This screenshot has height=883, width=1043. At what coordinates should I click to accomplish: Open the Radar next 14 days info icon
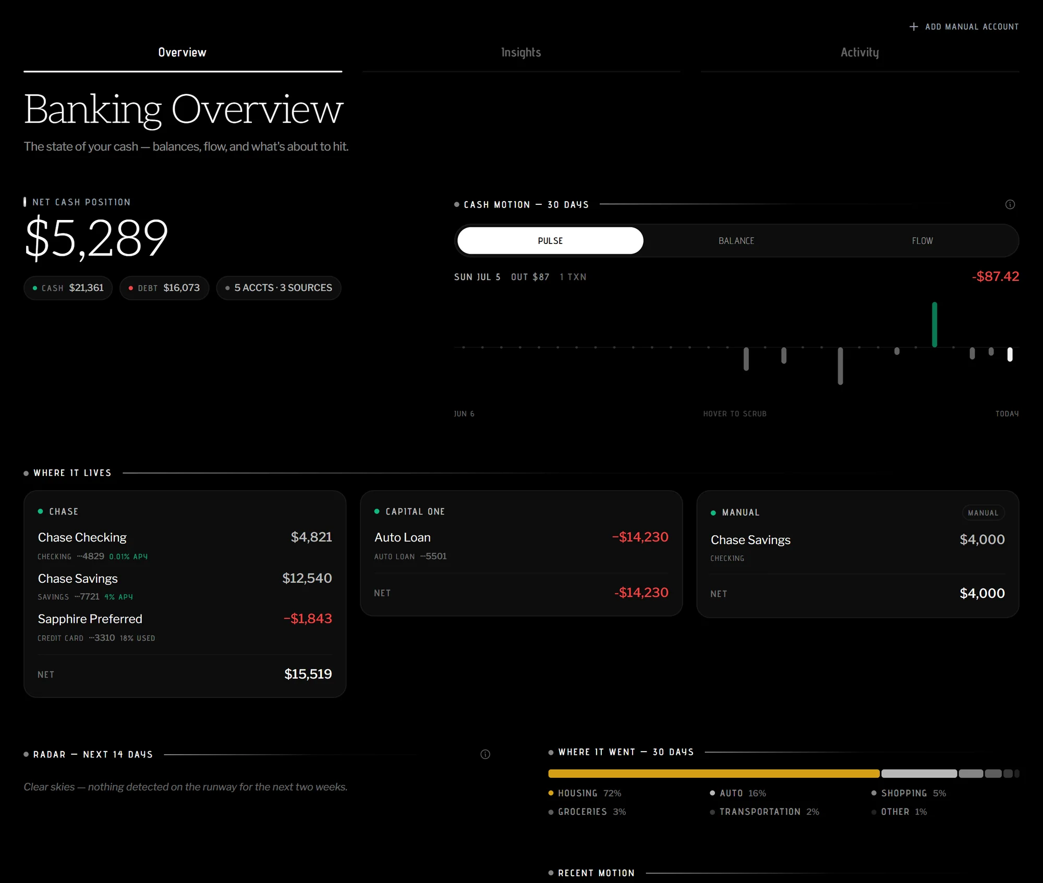pos(485,754)
